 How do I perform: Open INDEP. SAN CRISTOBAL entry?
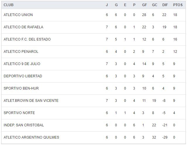pos(24,125)
